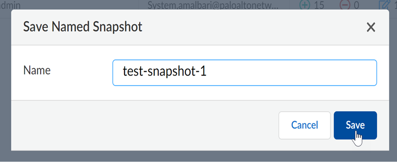
Task: Click the dimmed backdrop below the dialog
Action: coord(198,156)
